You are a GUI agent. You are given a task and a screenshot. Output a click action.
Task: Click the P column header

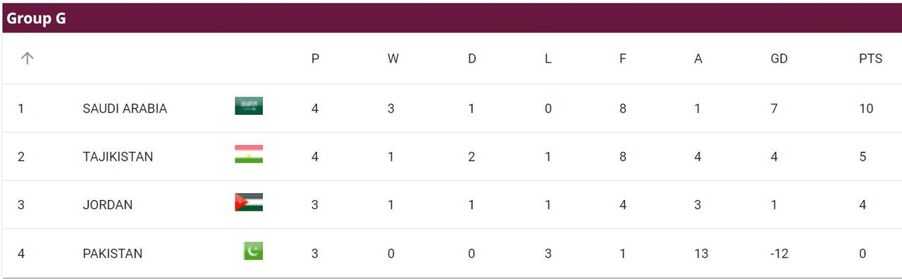click(315, 59)
